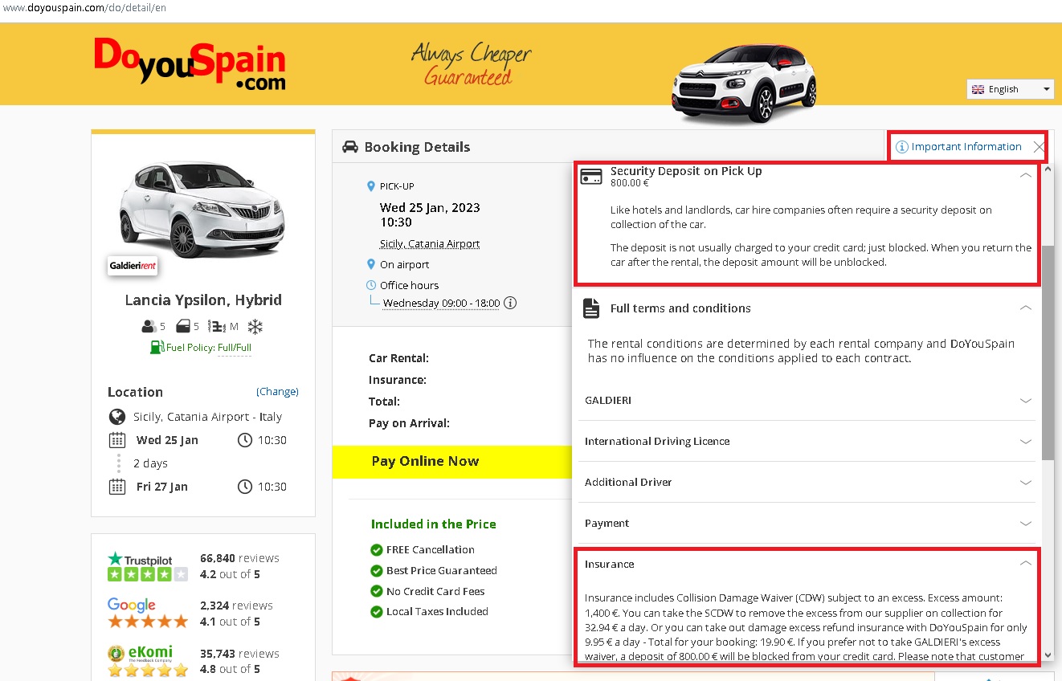Click the pick-up location pin icon
This screenshot has height=681, width=1062.
click(370, 186)
